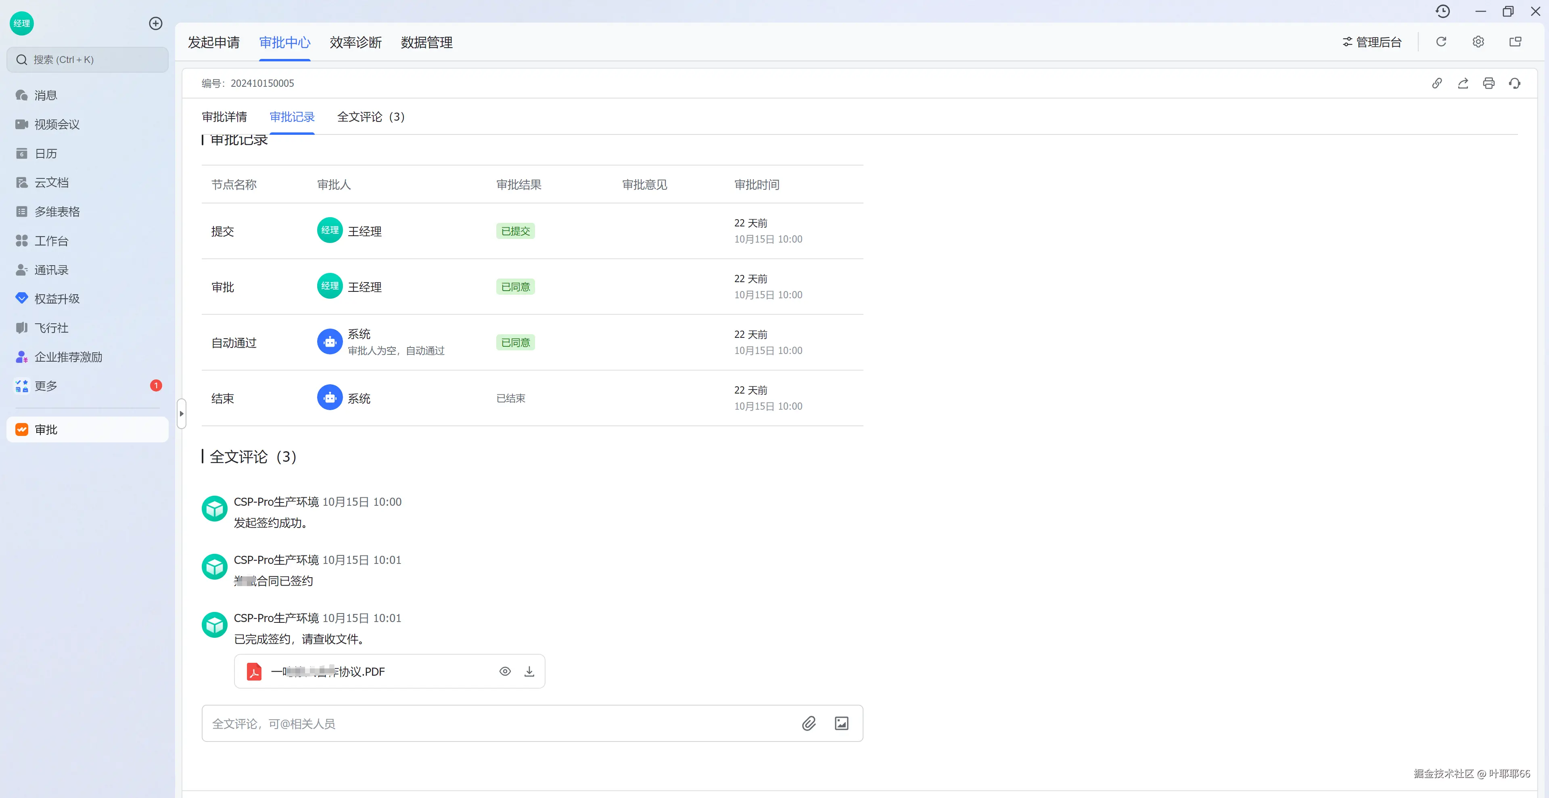Click the share/forward icon in the approval header
1549x798 pixels.
click(1463, 84)
